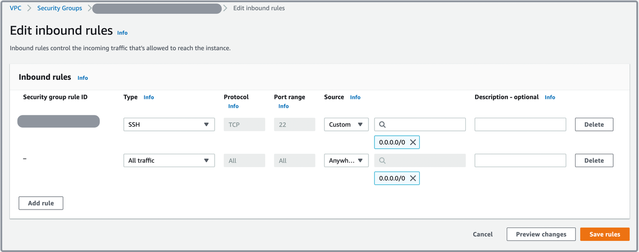Open Info link beside page title
Image resolution: width=639 pixels, height=252 pixels.
[122, 33]
